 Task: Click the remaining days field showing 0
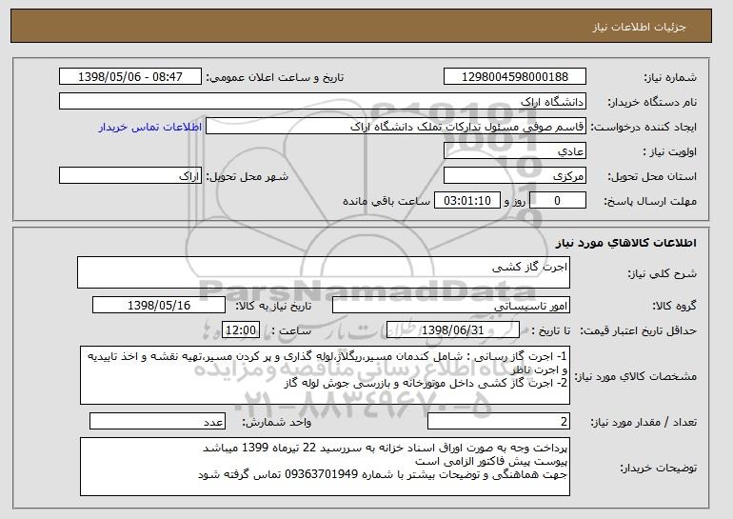558,201
